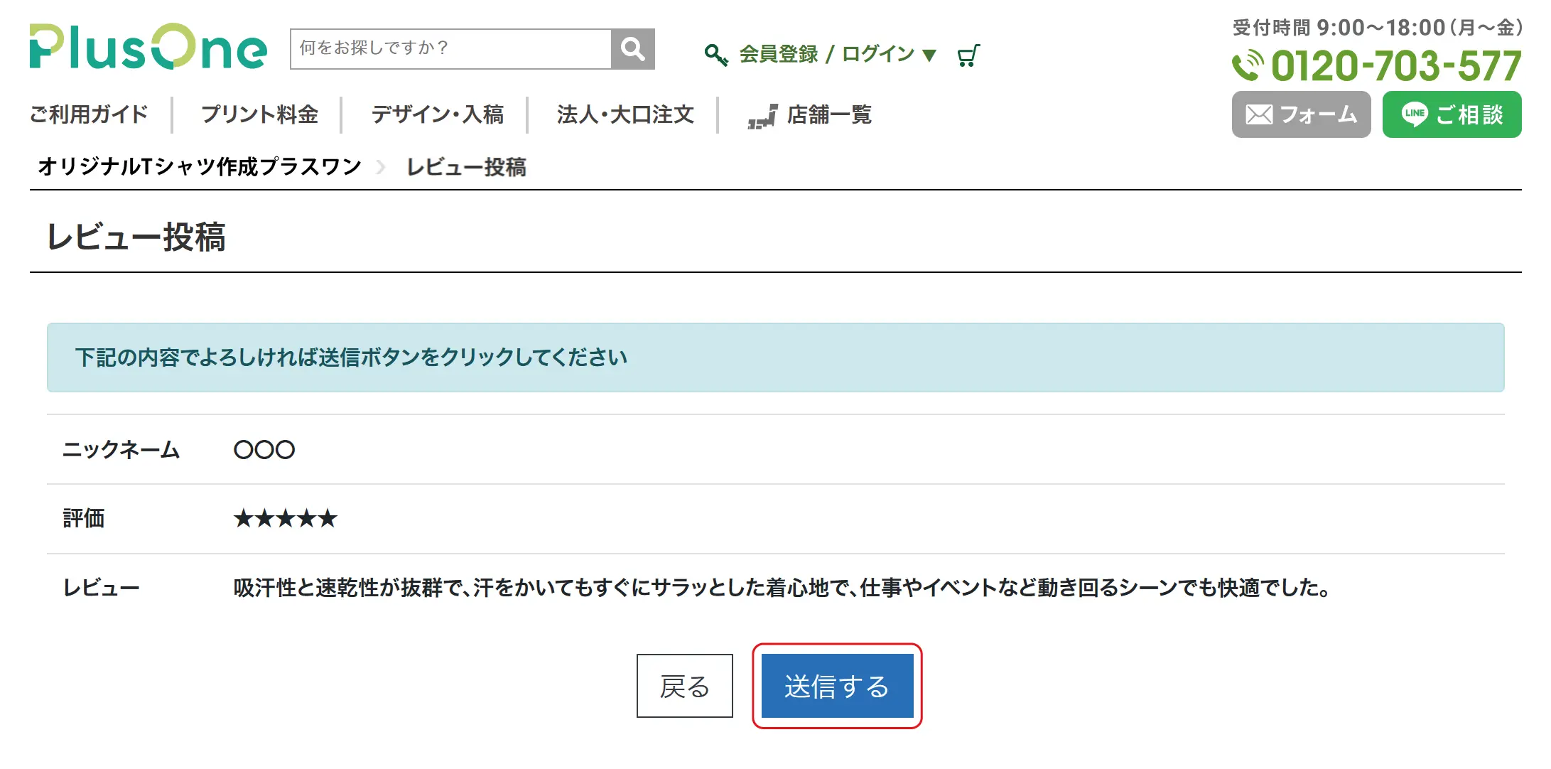Image resolution: width=1551 pixels, height=769 pixels.
Task: Click the magnifying glass search button
Action: coord(632,49)
